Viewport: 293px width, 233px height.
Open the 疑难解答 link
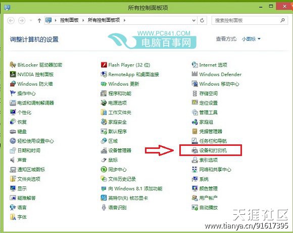(27, 198)
